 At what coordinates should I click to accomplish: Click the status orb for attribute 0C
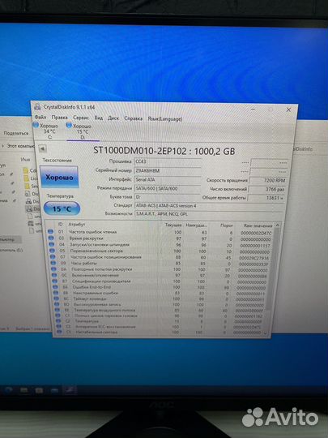click(54, 275)
